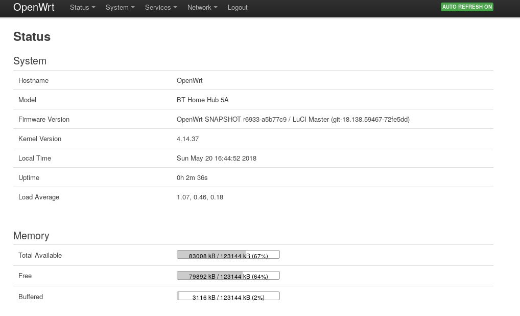Screen dimensions: 520x316
Task: Select the uptime value 0h 2m 36s
Action: 192,178
